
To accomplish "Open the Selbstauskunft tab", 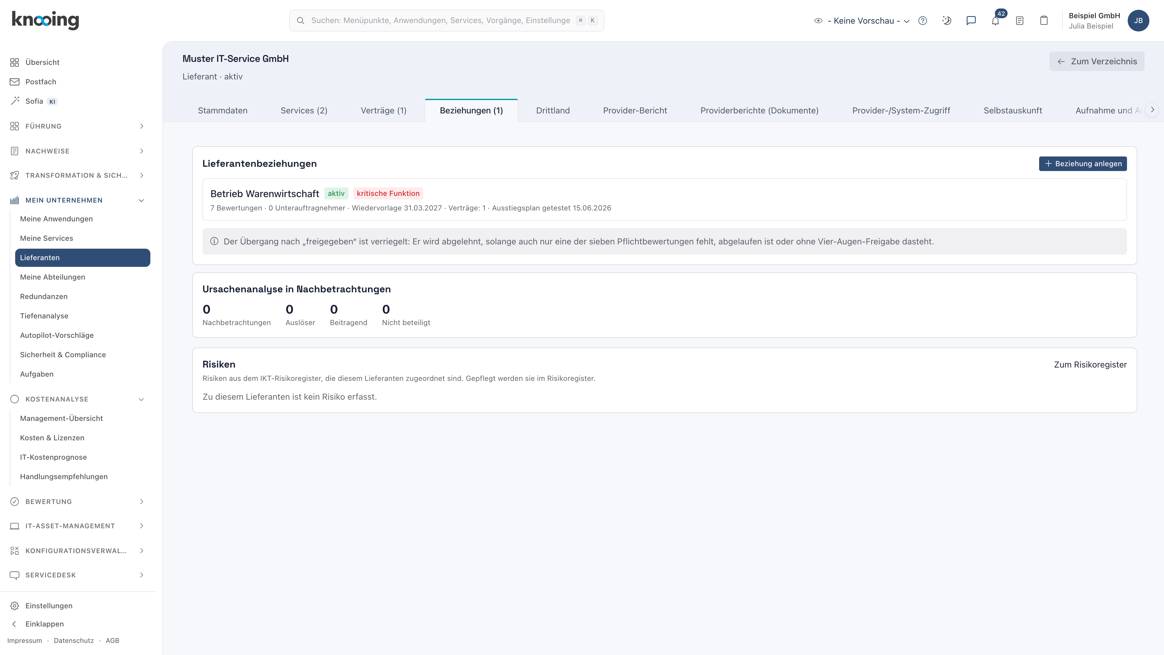I will 1013,111.
